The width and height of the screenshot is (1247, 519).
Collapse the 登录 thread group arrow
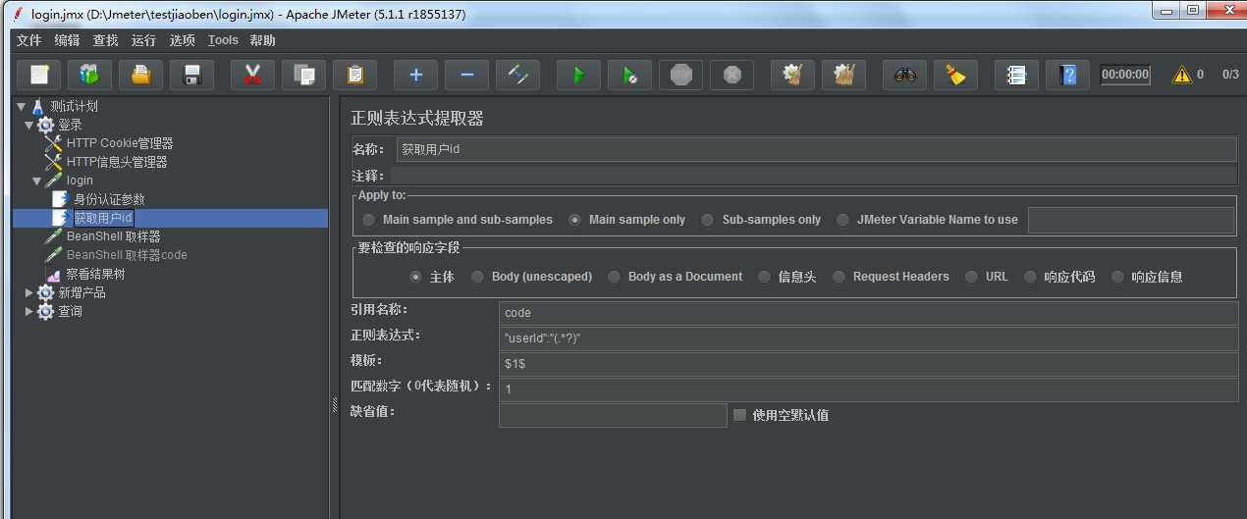(x=29, y=125)
